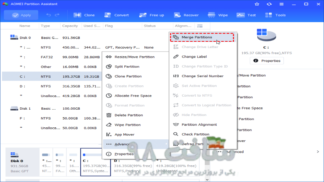The height and width of the screenshot is (182, 324).
Task: Expand the Advanced chevron in right panel
Action: point(318,152)
